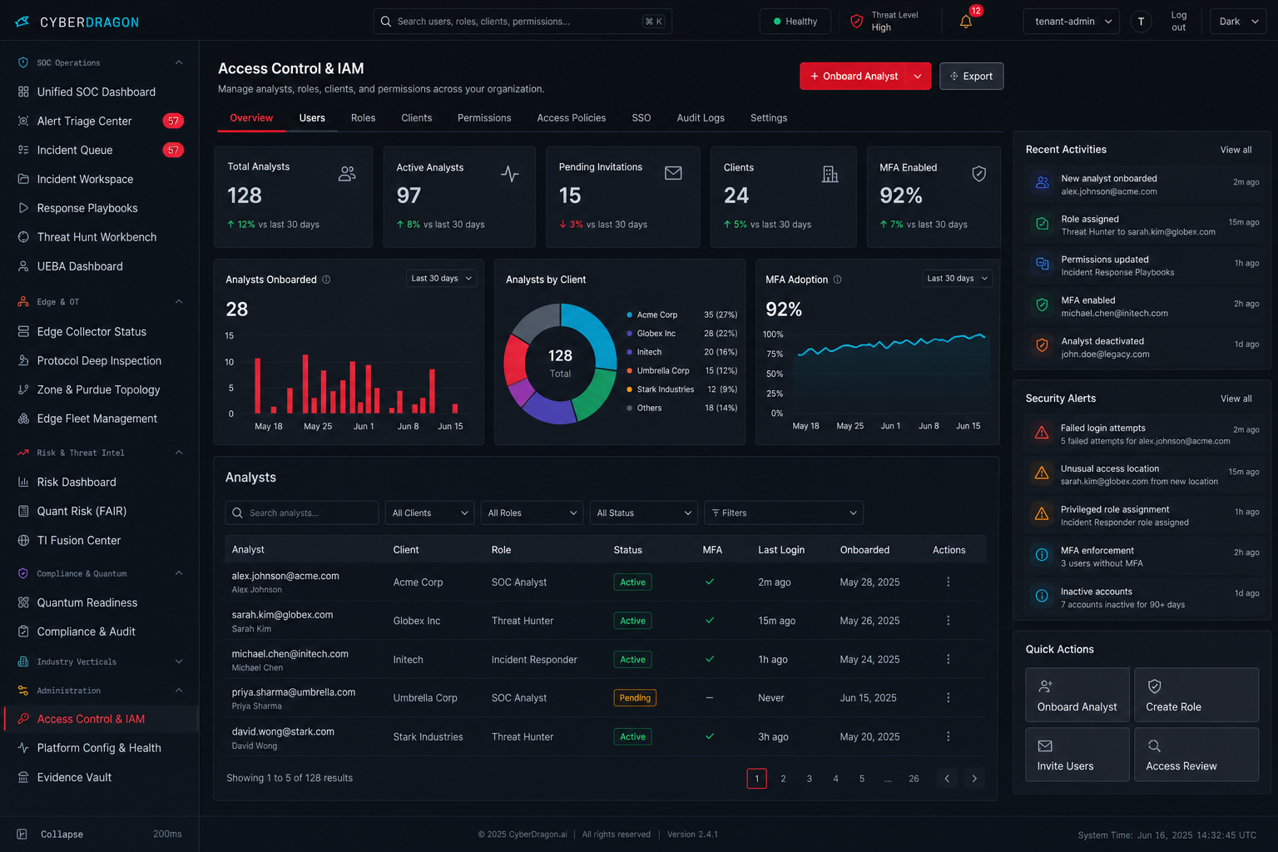Open the tenant-admin dropdown
This screenshot has width=1278, height=852.
click(1071, 22)
